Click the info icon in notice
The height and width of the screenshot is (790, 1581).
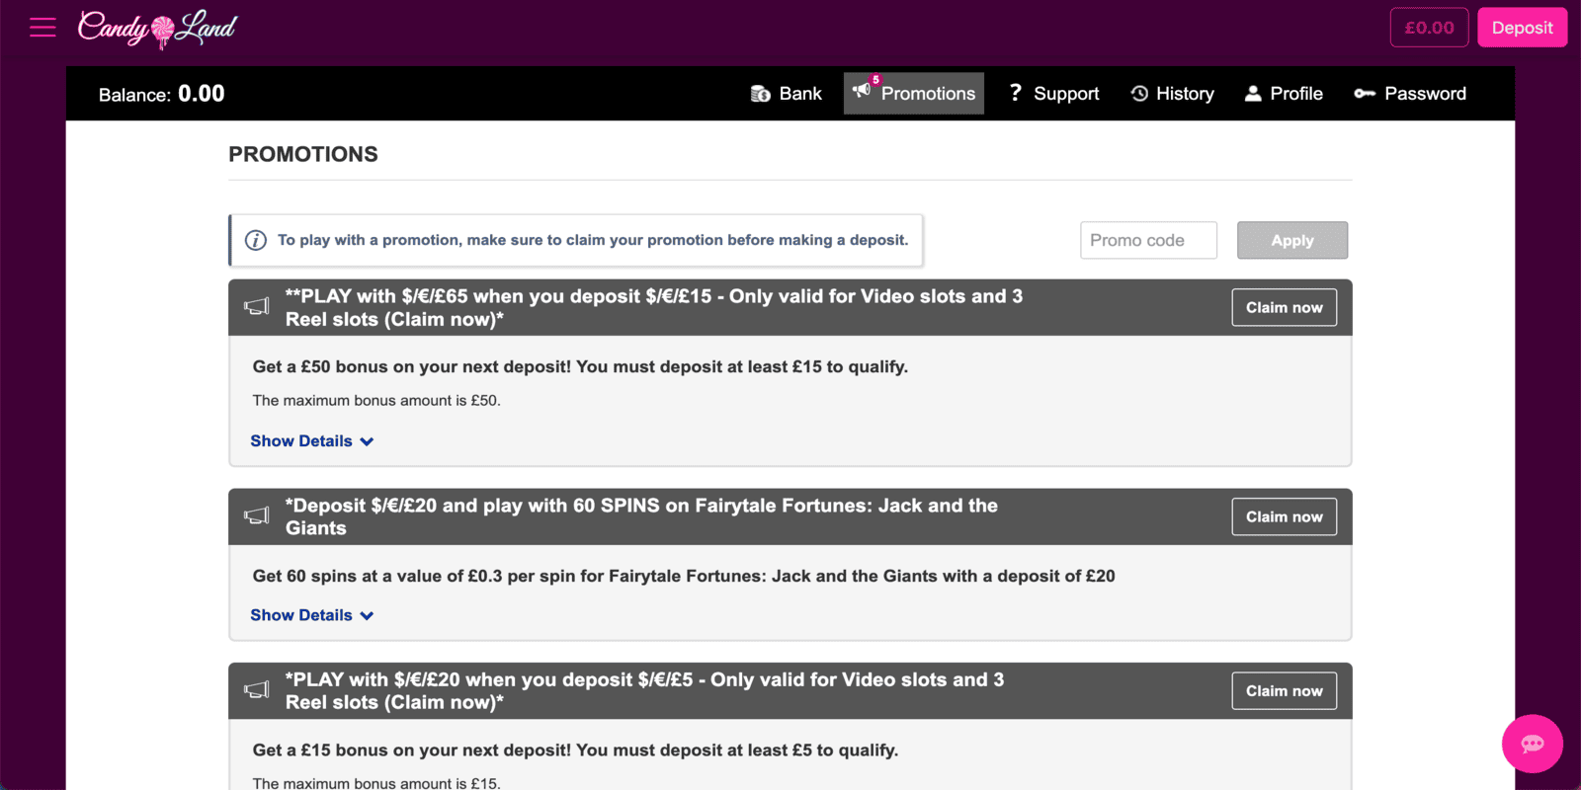[256, 240]
